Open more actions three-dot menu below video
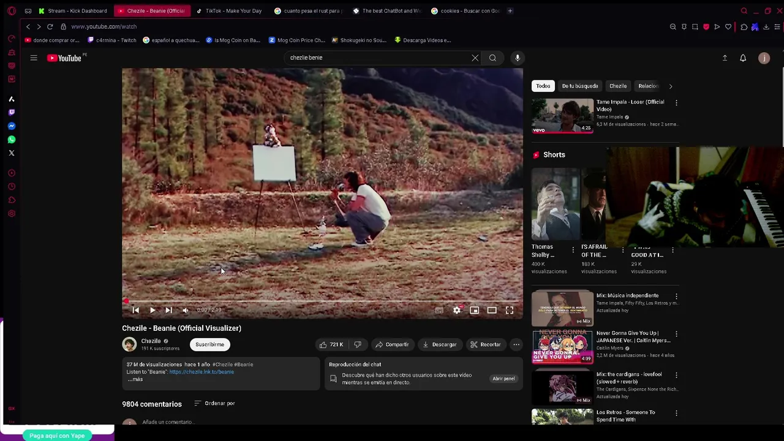 coord(516,344)
